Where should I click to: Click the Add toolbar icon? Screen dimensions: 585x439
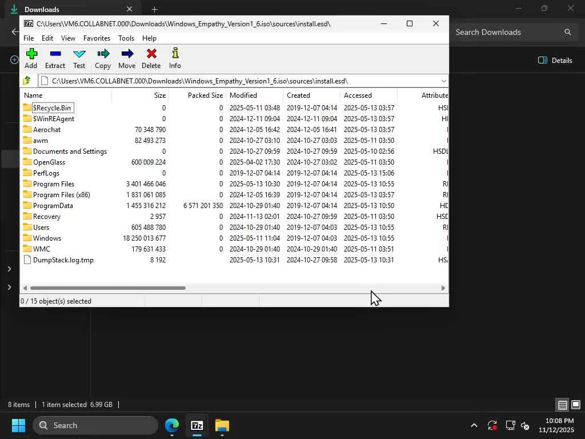[x=31, y=54]
